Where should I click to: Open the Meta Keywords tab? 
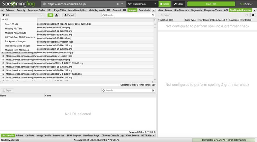tap(97, 10)
